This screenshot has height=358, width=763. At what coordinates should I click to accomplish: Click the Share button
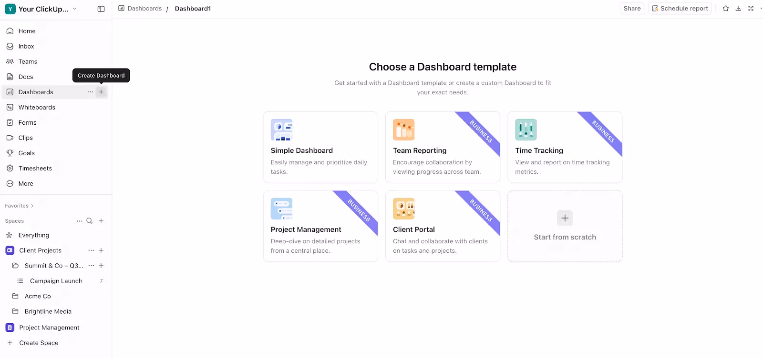coord(632,9)
